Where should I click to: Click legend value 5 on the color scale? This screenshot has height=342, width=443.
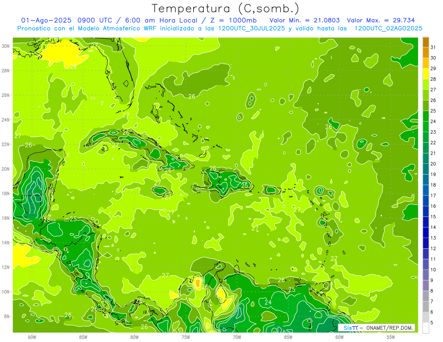[x=432, y=322]
